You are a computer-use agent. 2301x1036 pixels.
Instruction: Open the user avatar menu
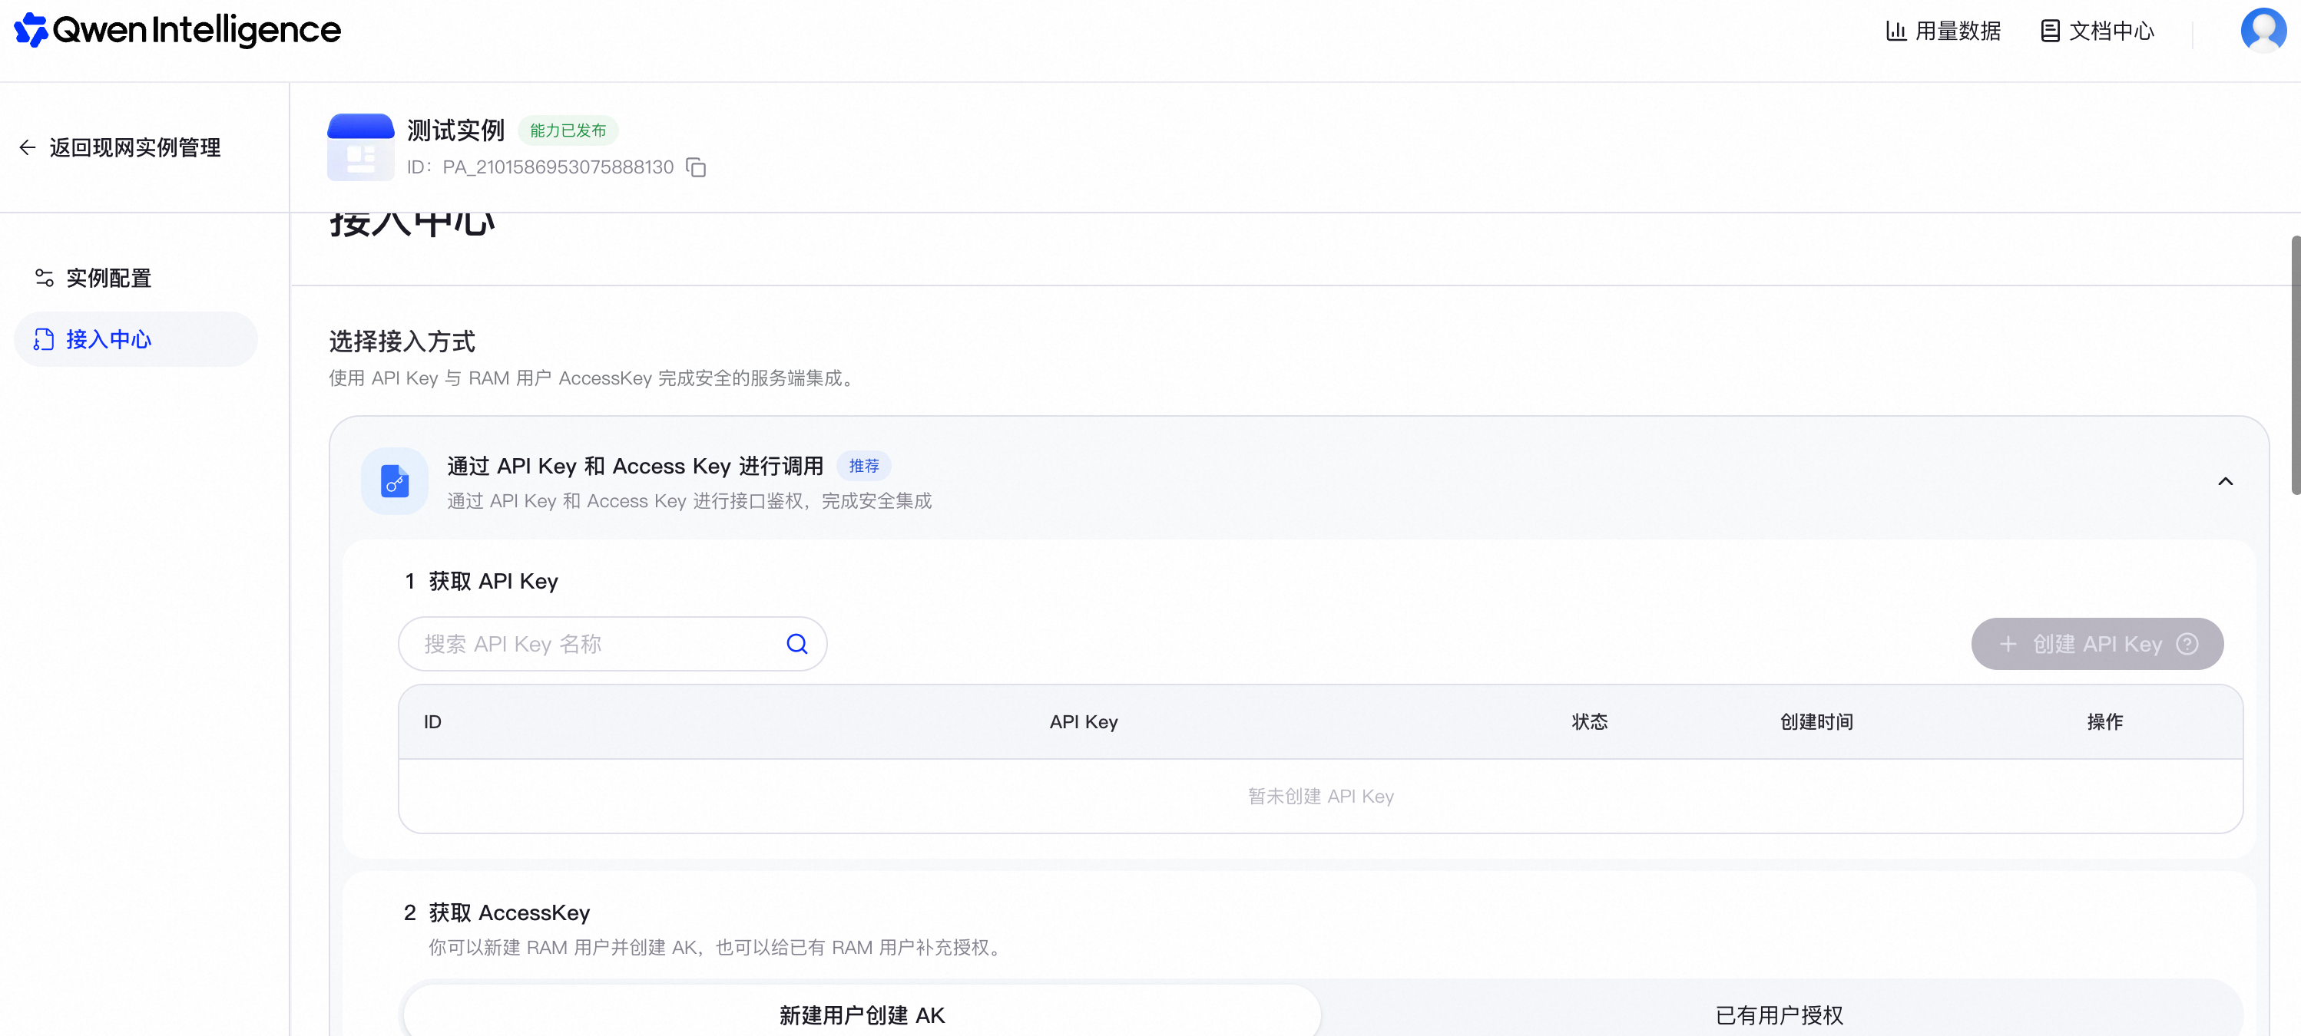[2263, 31]
